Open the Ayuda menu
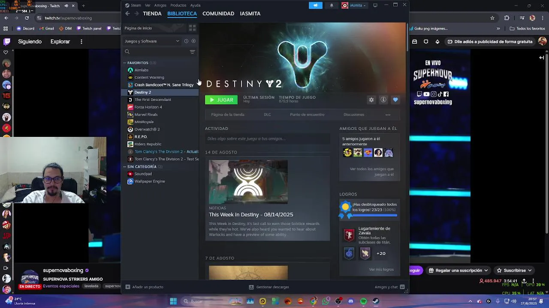Screen dimensions: 549x308 (195, 5)
